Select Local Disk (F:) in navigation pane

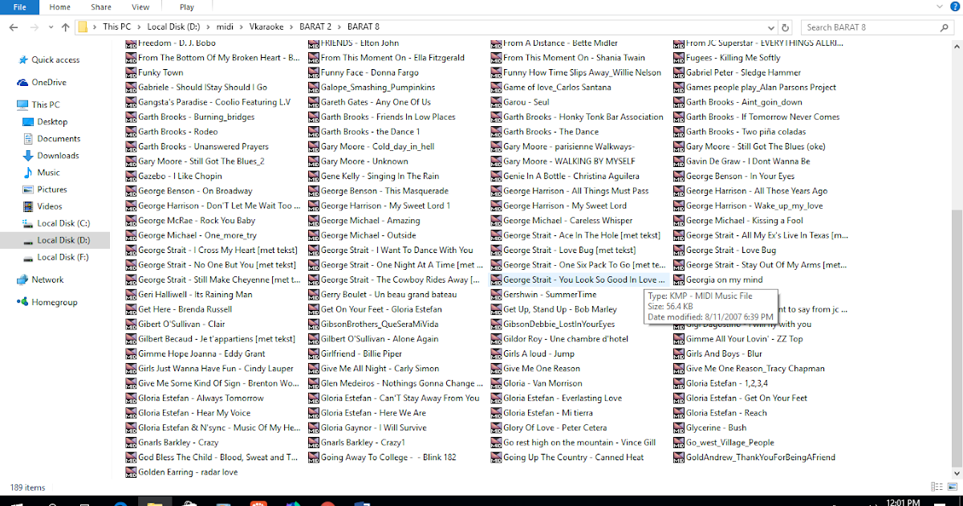coord(63,257)
